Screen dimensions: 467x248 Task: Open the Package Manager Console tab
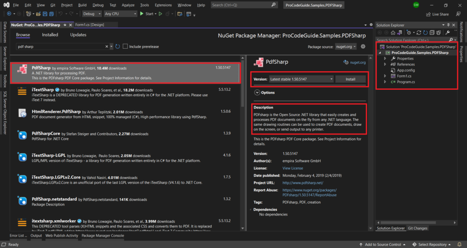[103, 236]
